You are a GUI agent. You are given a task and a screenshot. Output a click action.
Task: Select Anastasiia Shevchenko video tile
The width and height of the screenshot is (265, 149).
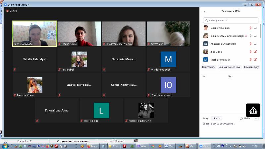click(124, 34)
